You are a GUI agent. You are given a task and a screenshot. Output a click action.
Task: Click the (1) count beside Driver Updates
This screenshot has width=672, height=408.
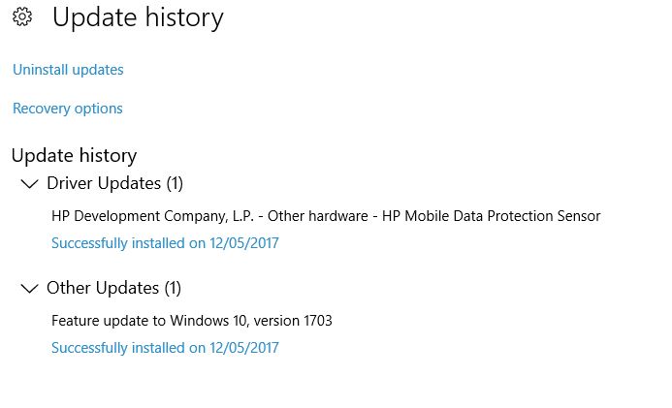click(x=174, y=183)
